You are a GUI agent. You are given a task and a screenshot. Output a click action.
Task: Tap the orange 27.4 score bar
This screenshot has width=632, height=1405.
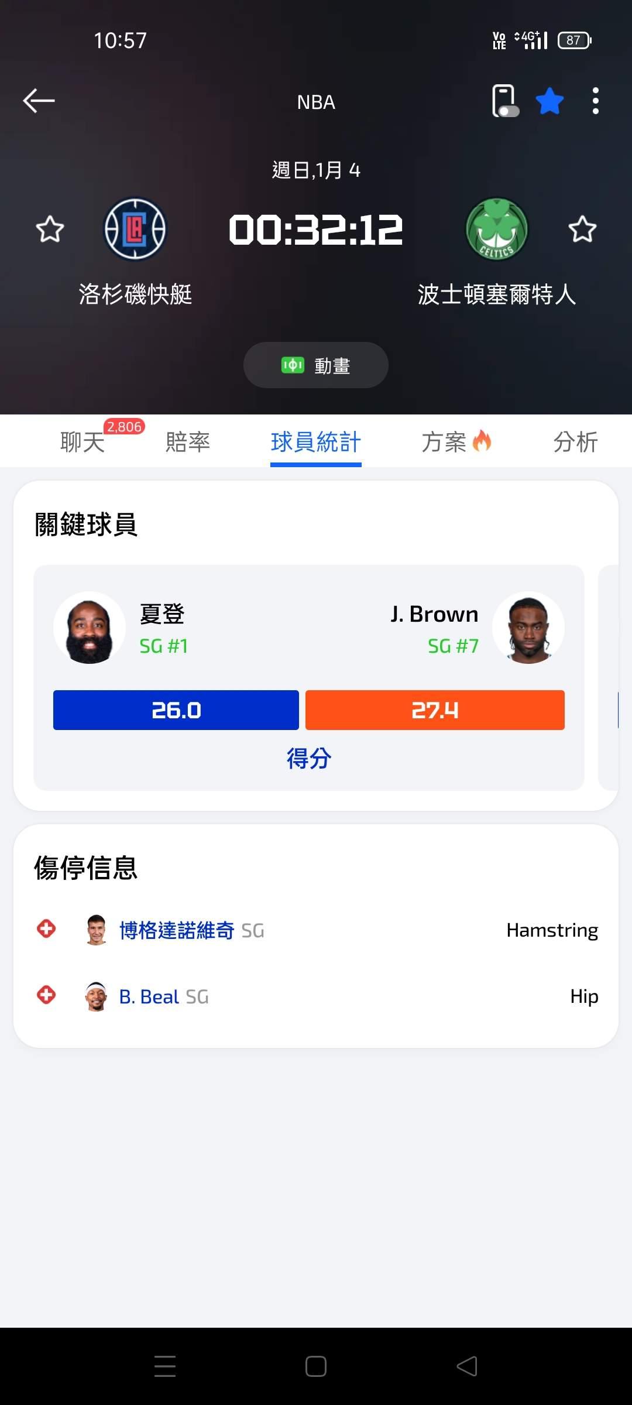pyautogui.click(x=435, y=710)
